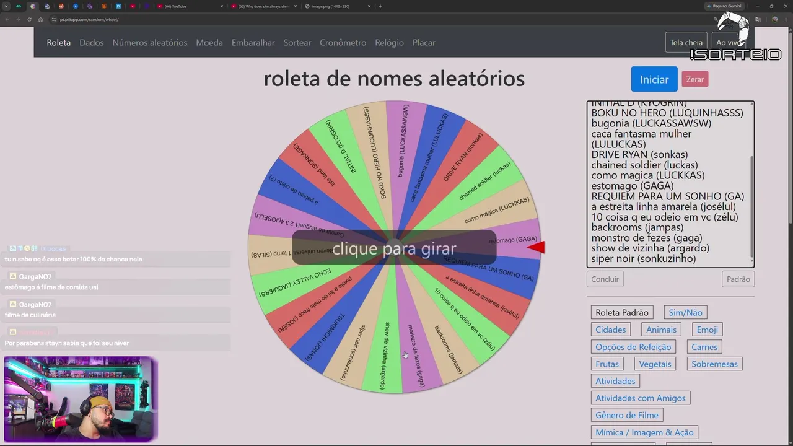Open site info icon beside the URL
Screen dimensions: 793x446
pyautogui.click(x=55, y=20)
